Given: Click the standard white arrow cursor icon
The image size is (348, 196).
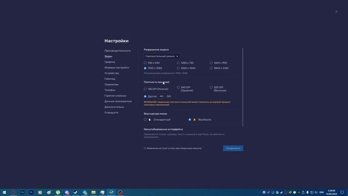Looking at the screenshot, I should pyautogui.click(x=150, y=120).
